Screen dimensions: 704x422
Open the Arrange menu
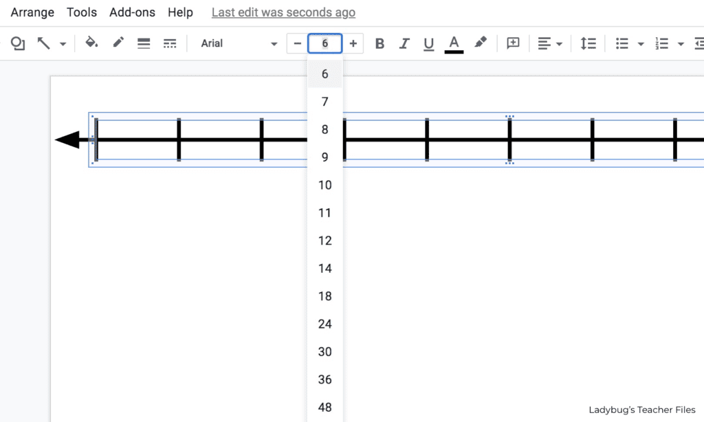[x=32, y=12]
